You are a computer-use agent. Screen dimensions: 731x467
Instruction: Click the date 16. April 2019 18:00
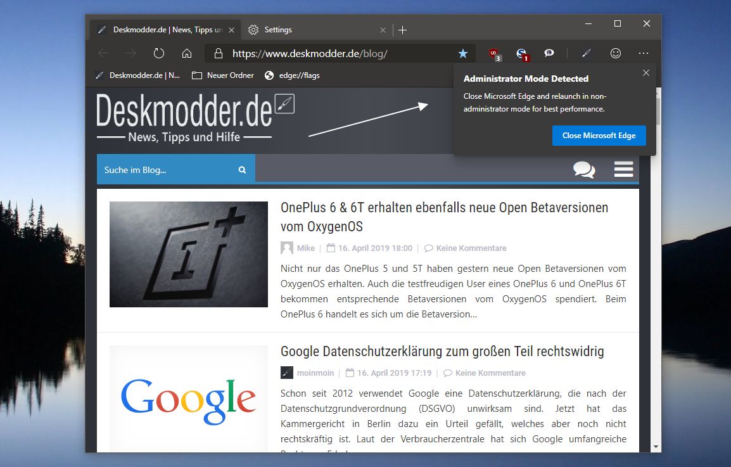pyautogui.click(x=375, y=248)
